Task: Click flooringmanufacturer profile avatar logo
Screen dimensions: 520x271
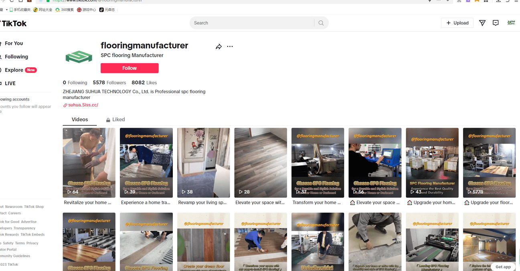Action: tap(79, 56)
